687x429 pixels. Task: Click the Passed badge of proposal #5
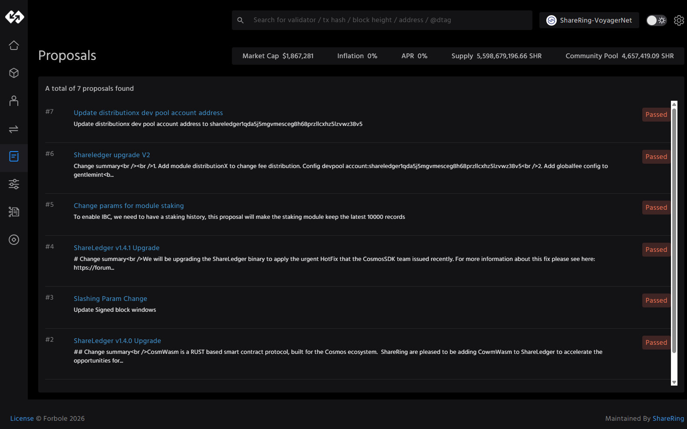point(656,208)
